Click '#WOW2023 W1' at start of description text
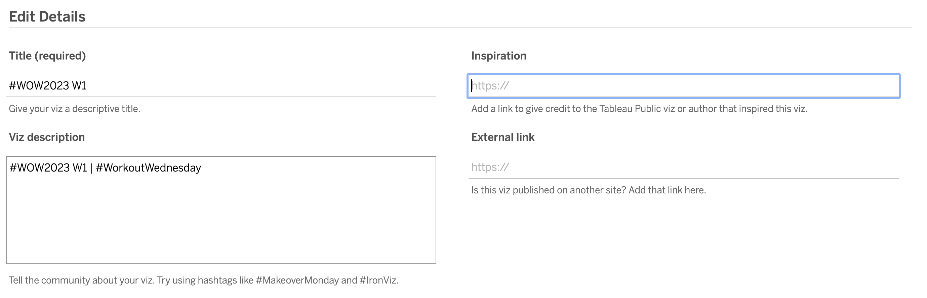Screen dimensions: 927x298 (48, 168)
